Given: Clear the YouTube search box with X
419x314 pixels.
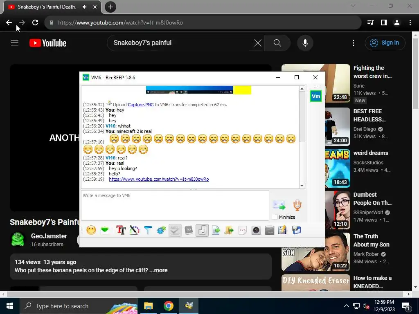Looking at the screenshot, I should (258, 43).
